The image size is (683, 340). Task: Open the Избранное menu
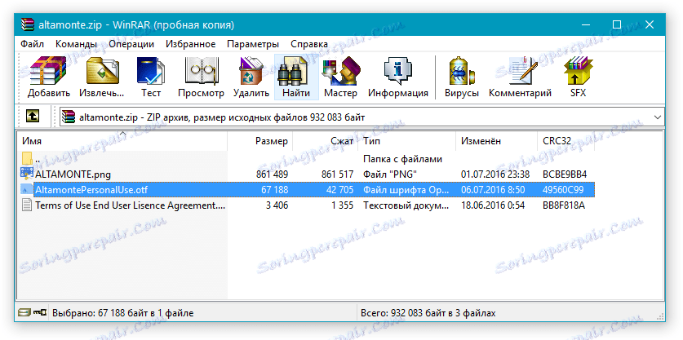(x=190, y=44)
